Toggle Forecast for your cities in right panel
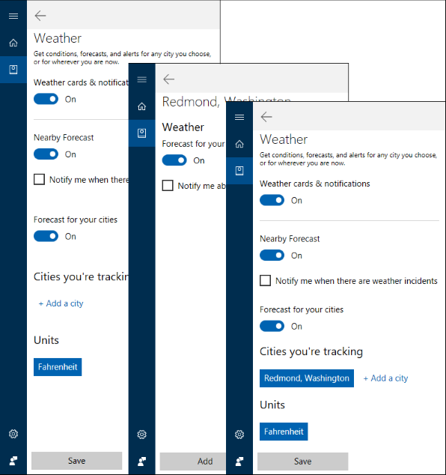 pos(272,326)
